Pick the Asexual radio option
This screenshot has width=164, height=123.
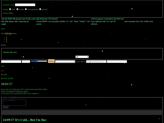40,9
